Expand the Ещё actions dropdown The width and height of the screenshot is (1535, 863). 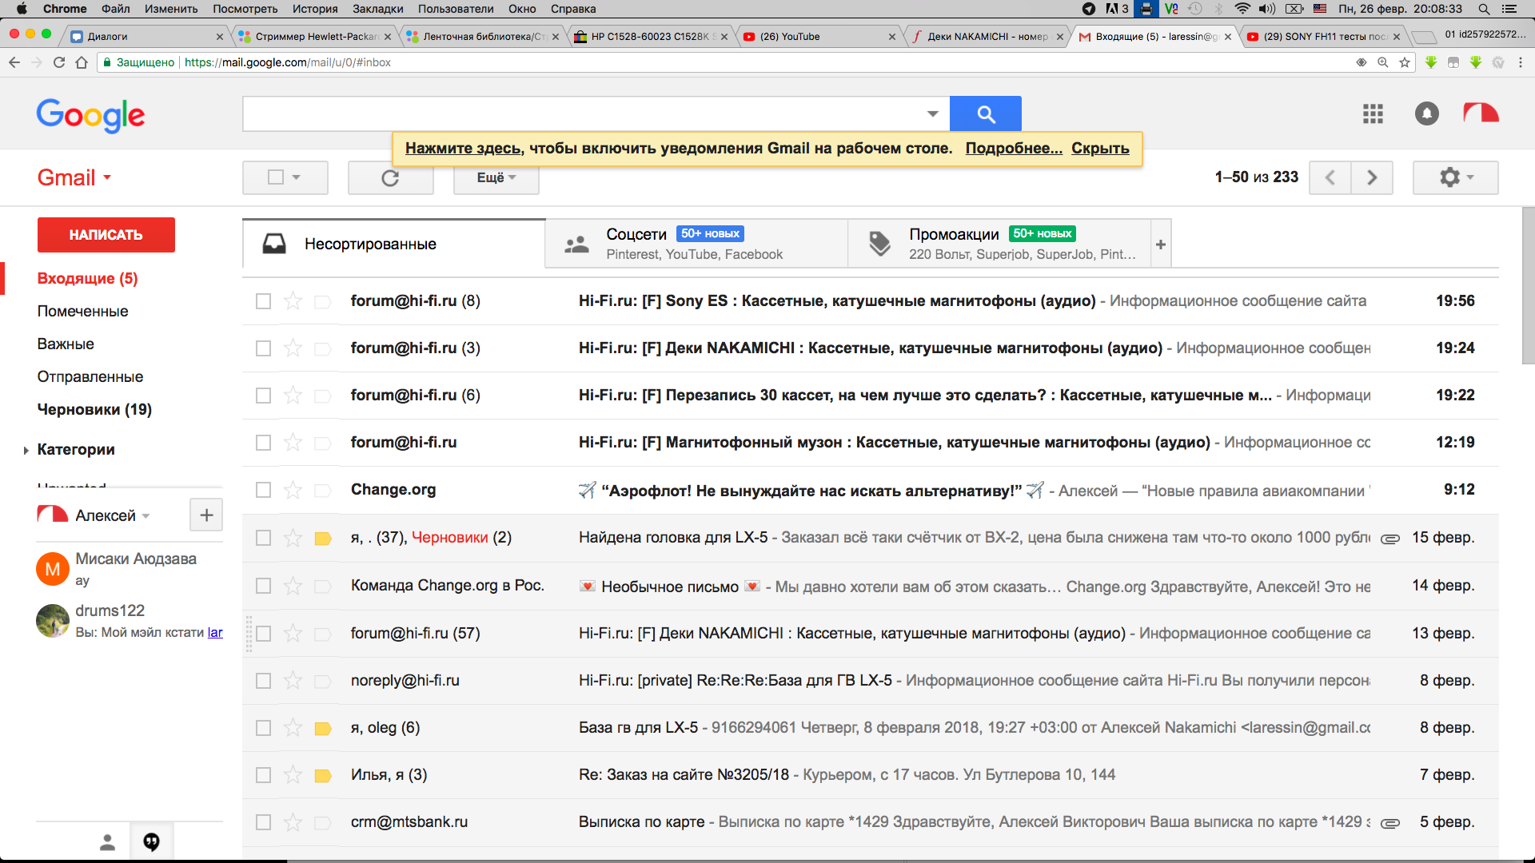click(496, 177)
